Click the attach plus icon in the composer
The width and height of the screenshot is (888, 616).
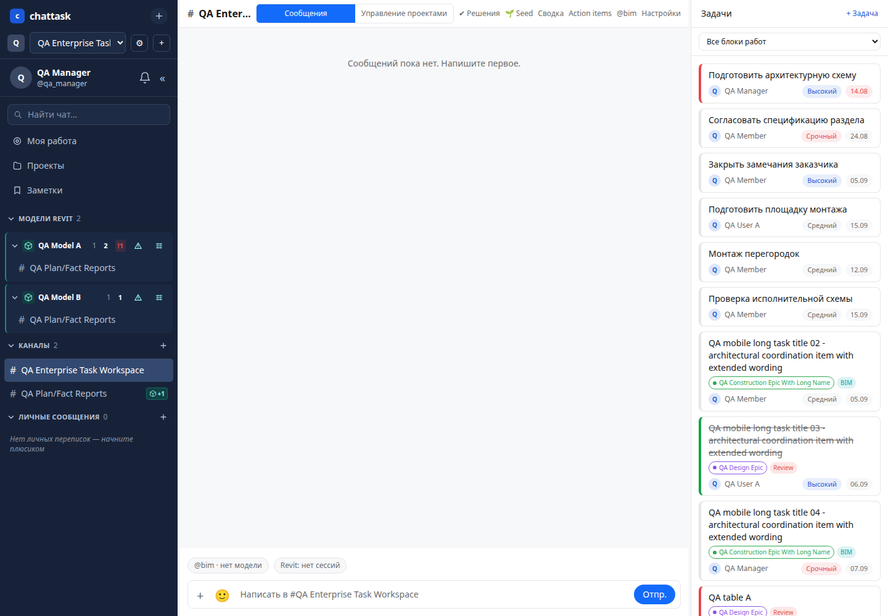pyautogui.click(x=200, y=595)
